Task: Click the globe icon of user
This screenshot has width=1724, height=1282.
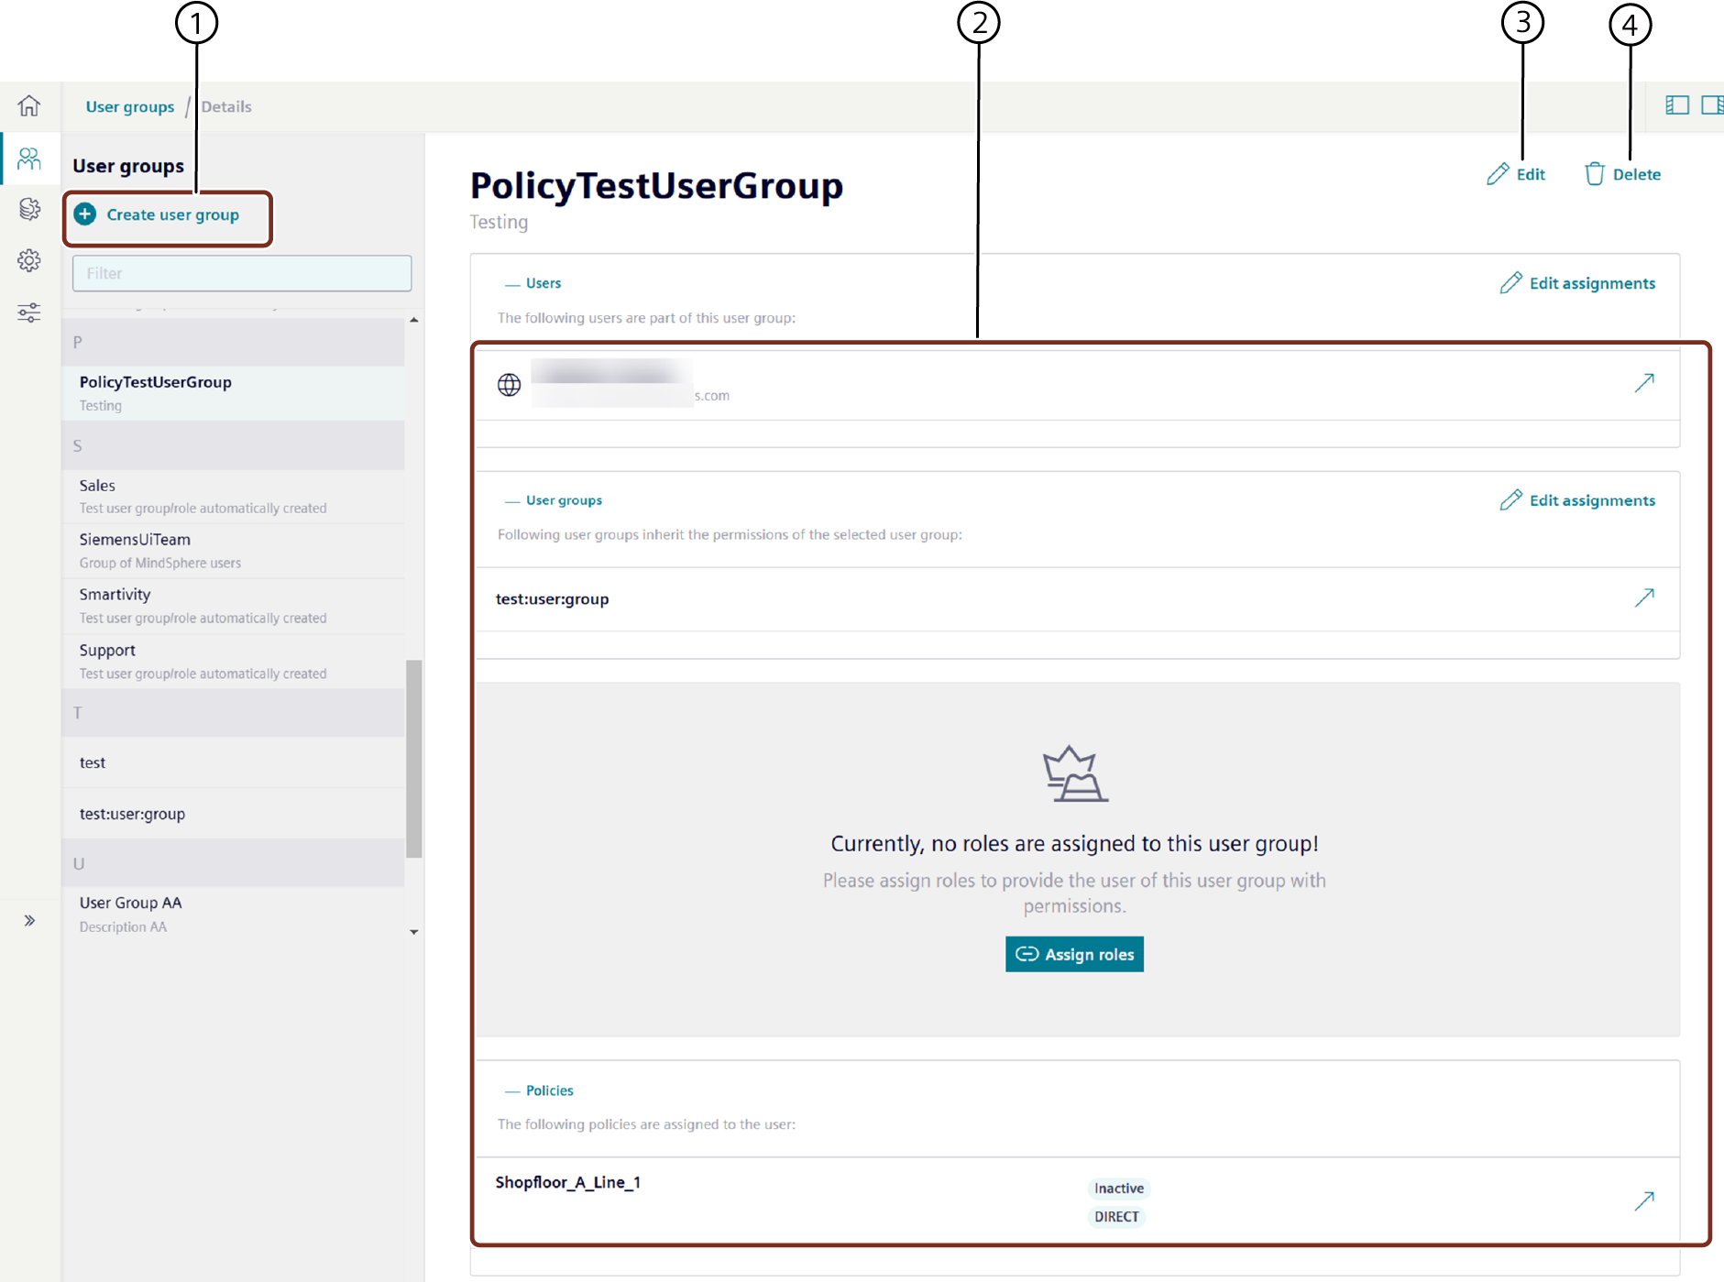Action: (510, 385)
